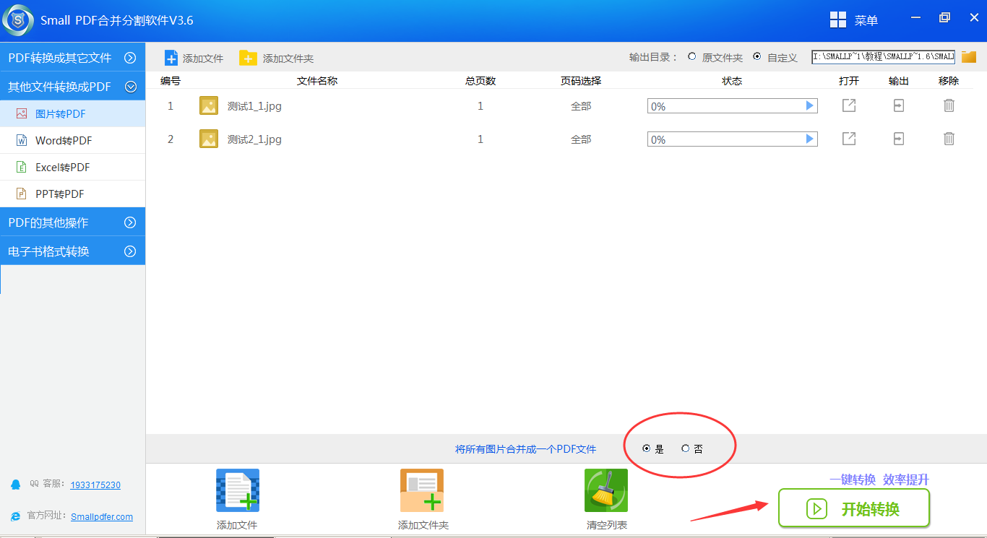This screenshot has width=987, height=538.
Task: Collapse the 其他文件转换成PDF section
Action: click(72, 87)
